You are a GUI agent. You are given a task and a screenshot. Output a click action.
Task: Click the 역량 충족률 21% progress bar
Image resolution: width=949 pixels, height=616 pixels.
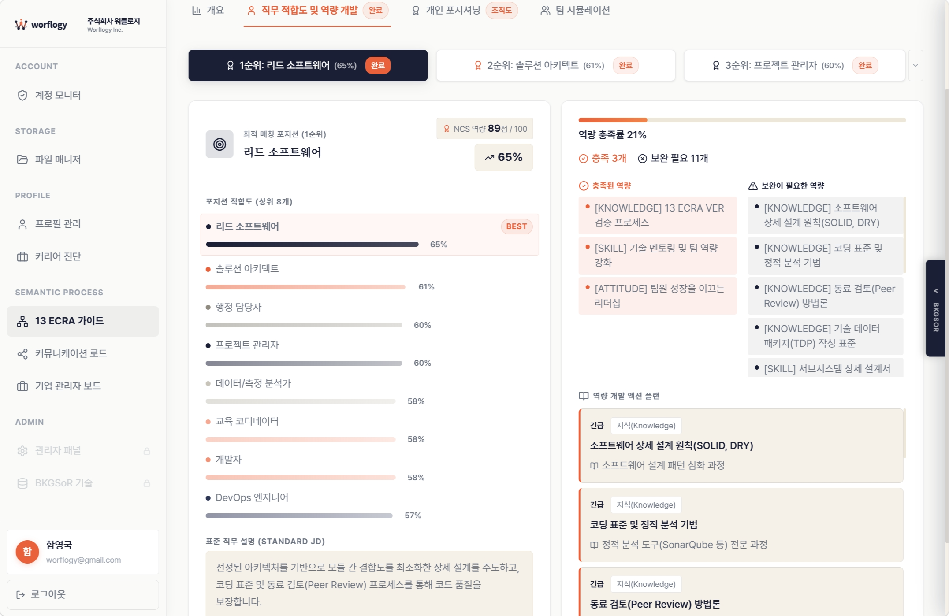pyautogui.click(x=742, y=120)
